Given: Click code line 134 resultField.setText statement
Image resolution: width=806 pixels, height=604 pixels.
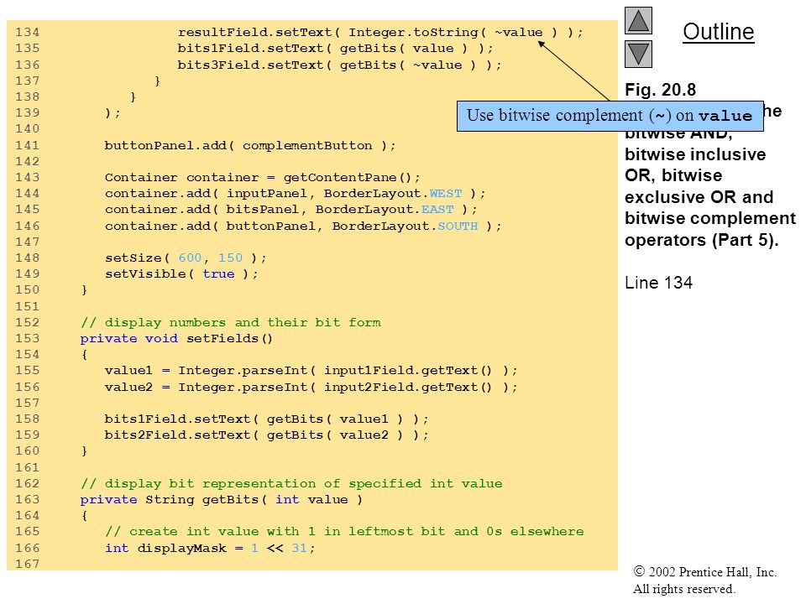Looking at the screenshot, I should click(x=380, y=33).
